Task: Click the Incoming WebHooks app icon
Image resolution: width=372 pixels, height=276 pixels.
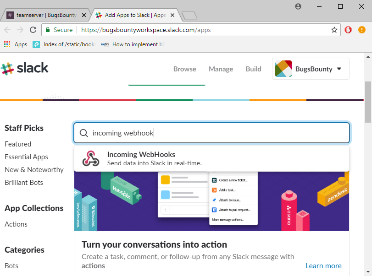Action: click(91, 158)
